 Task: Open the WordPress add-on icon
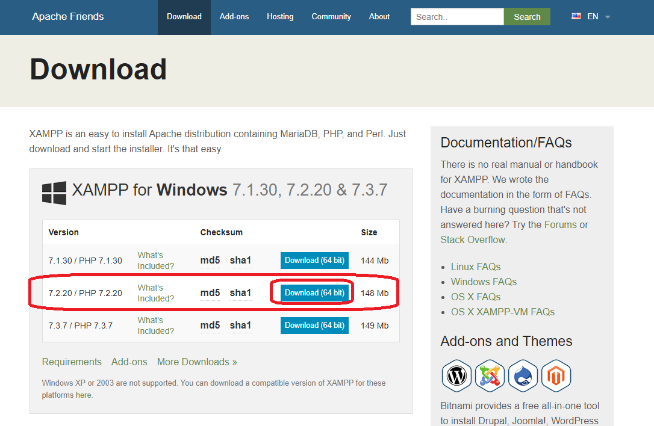[456, 375]
